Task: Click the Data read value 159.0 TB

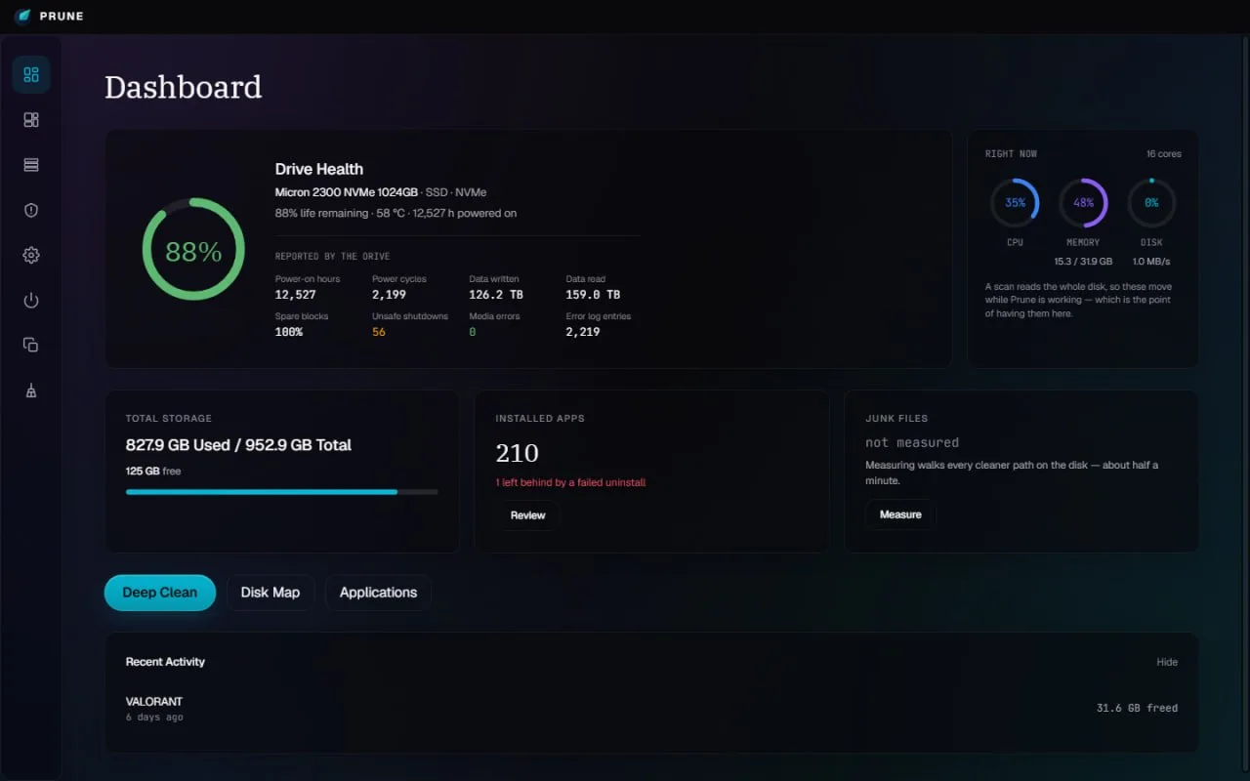Action: 593,295
